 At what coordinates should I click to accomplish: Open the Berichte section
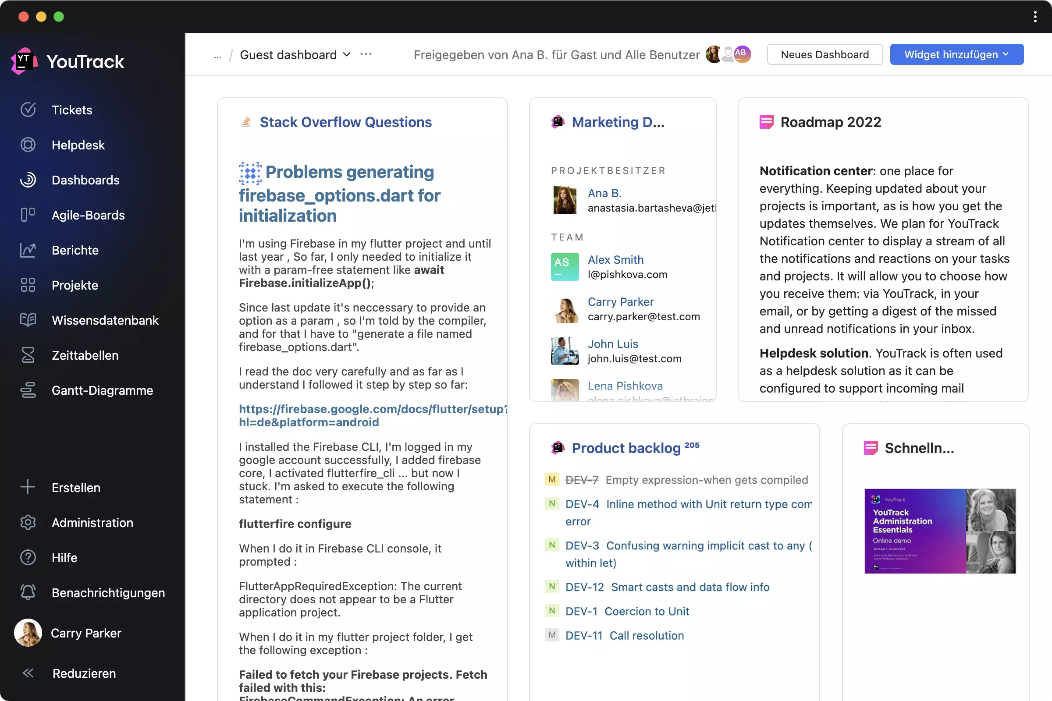75,250
